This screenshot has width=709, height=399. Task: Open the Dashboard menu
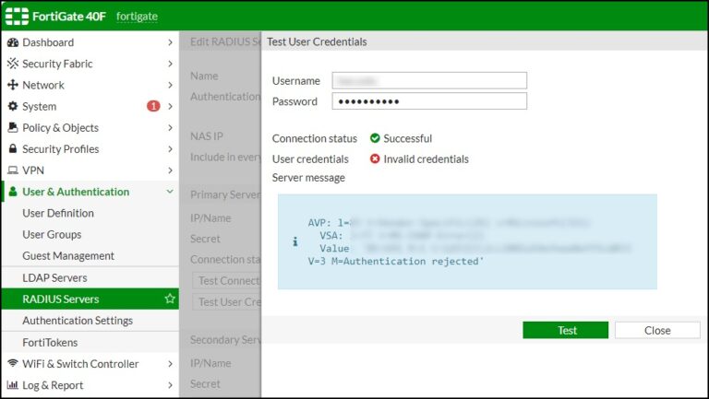90,42
